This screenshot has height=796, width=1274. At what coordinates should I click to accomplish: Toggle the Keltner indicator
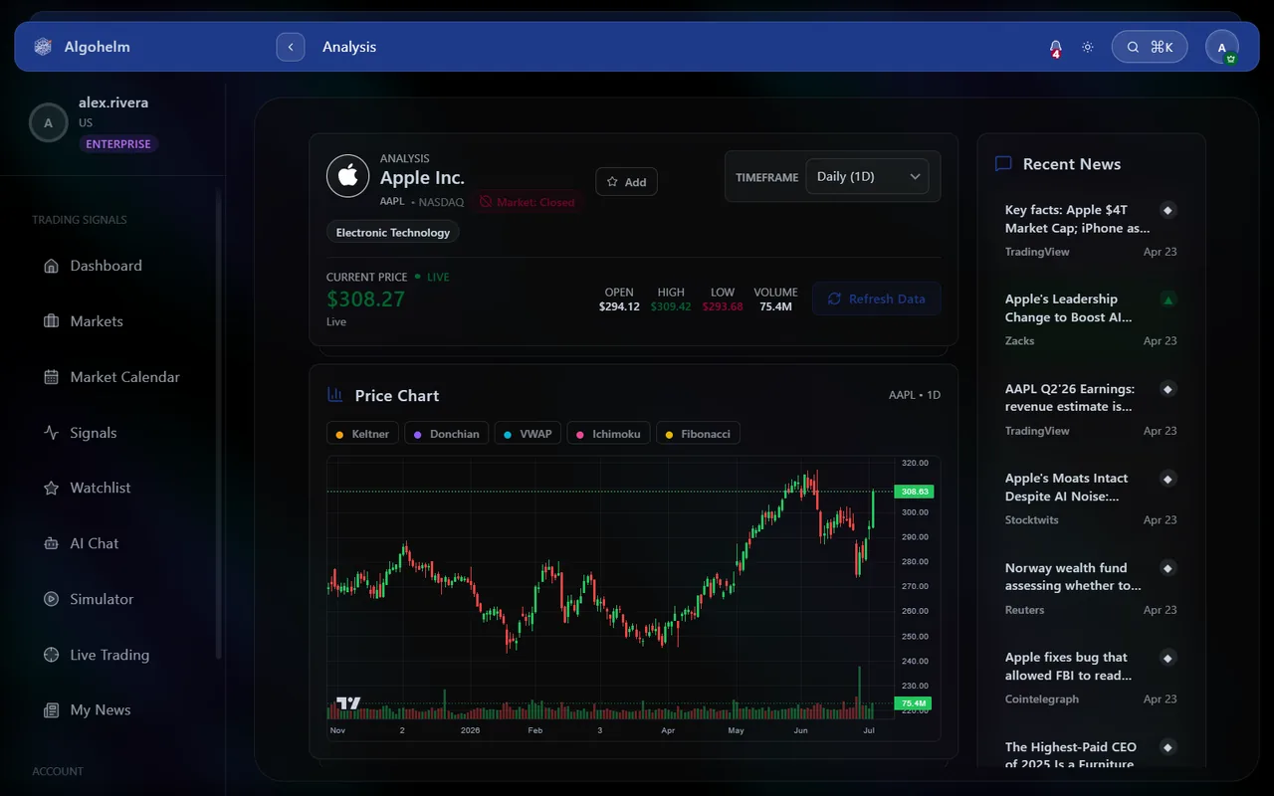point(363,434)
